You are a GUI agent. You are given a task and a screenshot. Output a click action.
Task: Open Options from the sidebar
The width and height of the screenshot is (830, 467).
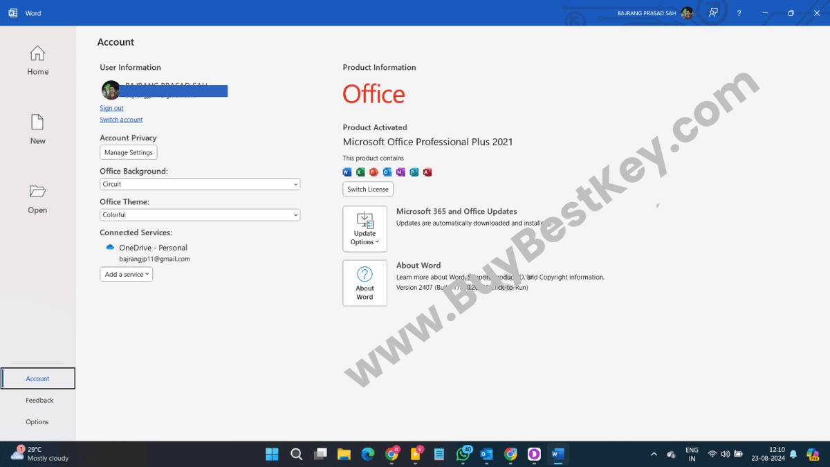pos(37,421)
